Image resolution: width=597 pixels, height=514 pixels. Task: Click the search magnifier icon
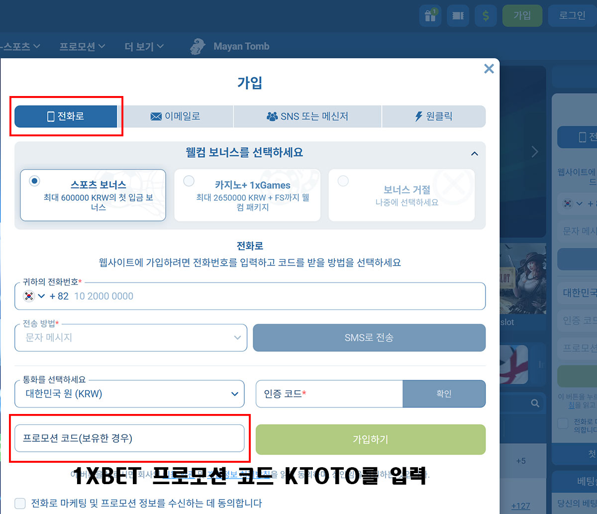tap(535, 403)
